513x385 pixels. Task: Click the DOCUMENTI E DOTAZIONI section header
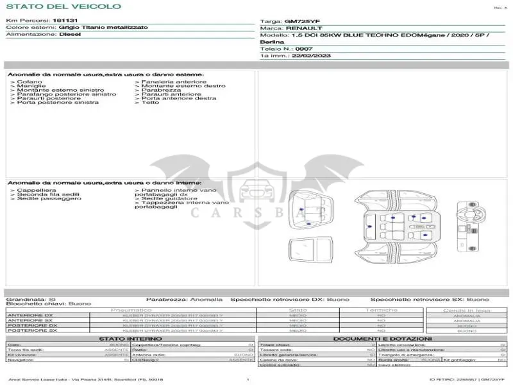coord(383,339)
